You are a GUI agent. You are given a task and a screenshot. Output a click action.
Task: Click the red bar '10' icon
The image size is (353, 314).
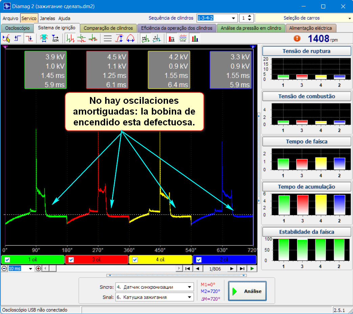pyautogui.click(x=171, y=39)
